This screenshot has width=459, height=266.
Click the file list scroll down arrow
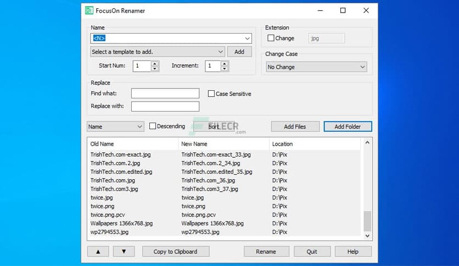coord(367,236)
